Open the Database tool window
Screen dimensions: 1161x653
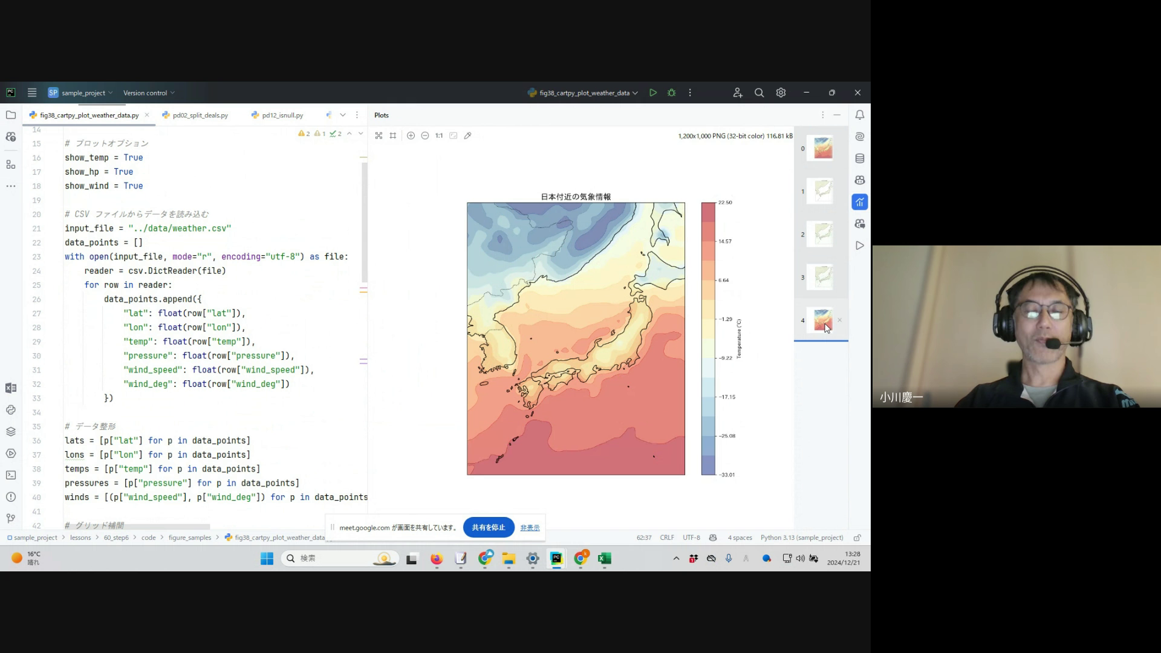pos(859,158)
